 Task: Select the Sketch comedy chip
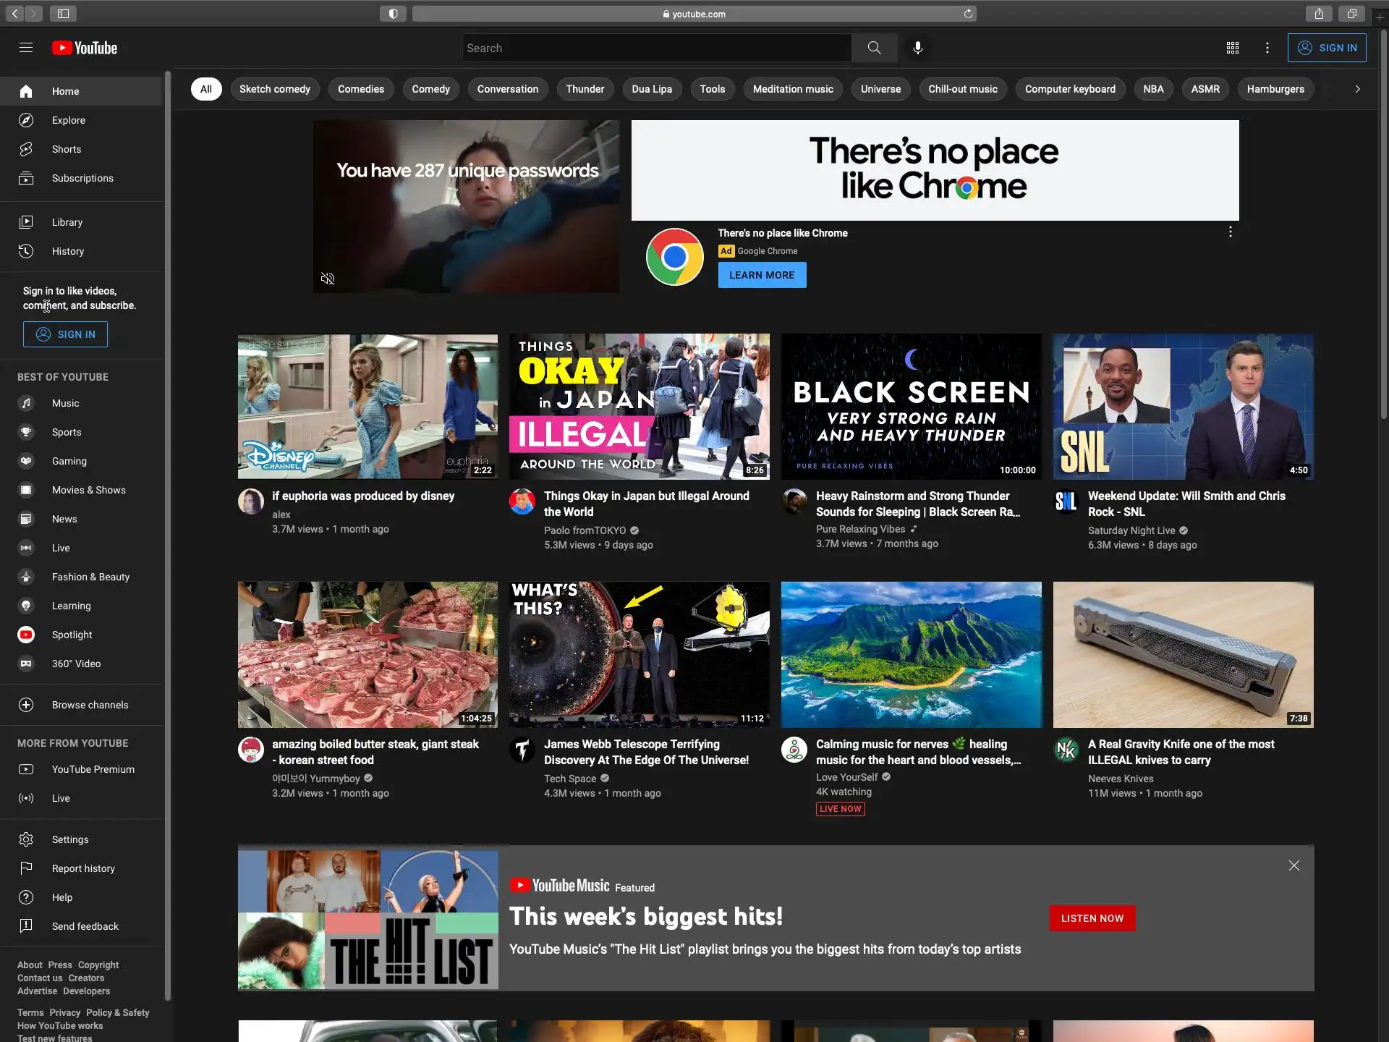coord(274,89)
